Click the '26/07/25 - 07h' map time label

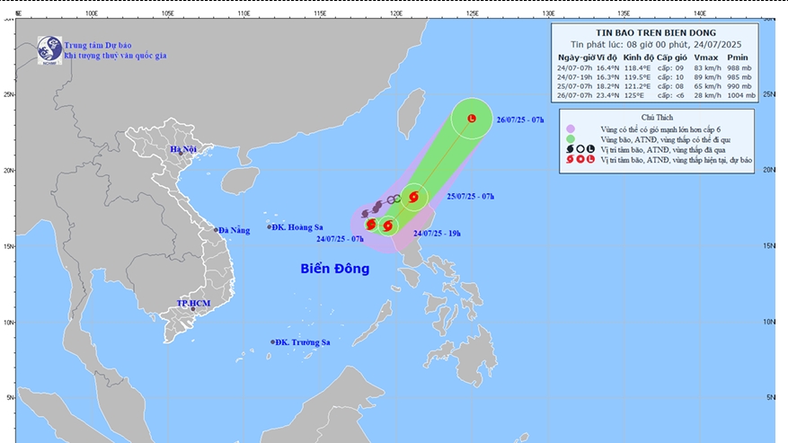tap(520, 119)
